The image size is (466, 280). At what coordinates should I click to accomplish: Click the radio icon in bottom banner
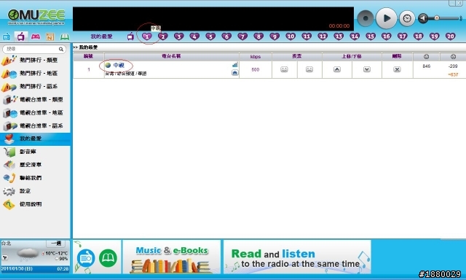pos(86,258)
